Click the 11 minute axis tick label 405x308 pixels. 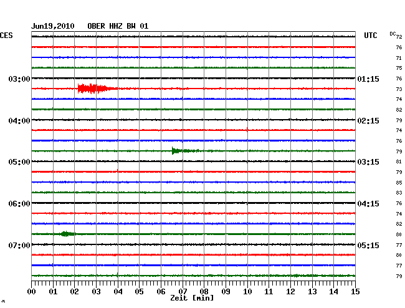pyautogui.click(x=269, y=292)
